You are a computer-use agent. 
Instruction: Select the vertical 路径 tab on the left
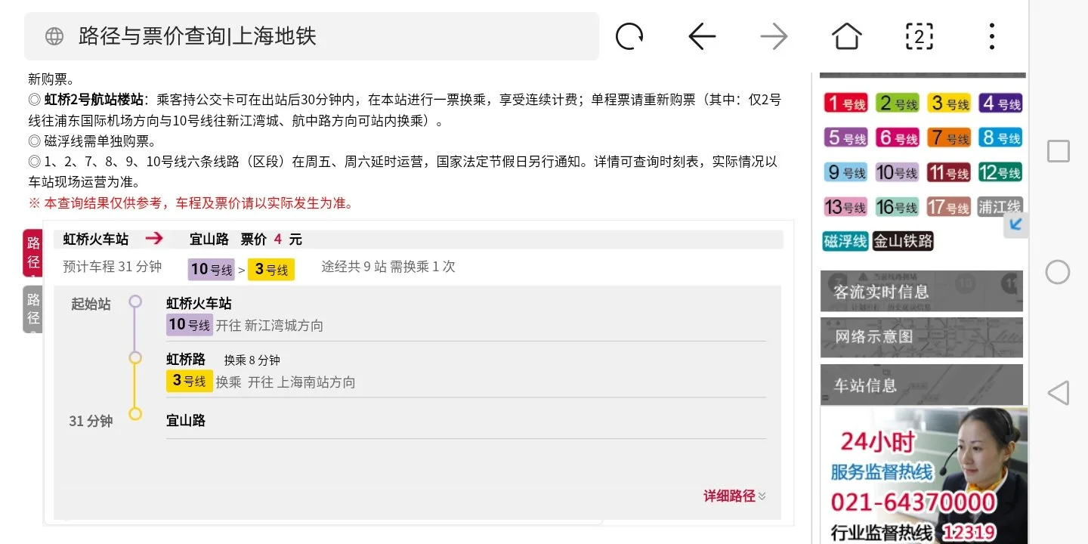(x=32, y=252)
